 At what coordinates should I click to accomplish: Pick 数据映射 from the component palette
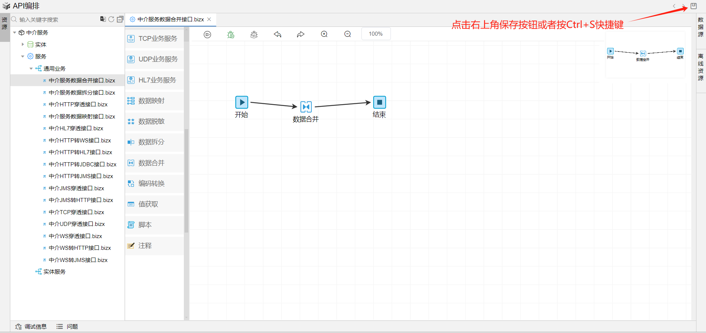[x=151, y=101]
